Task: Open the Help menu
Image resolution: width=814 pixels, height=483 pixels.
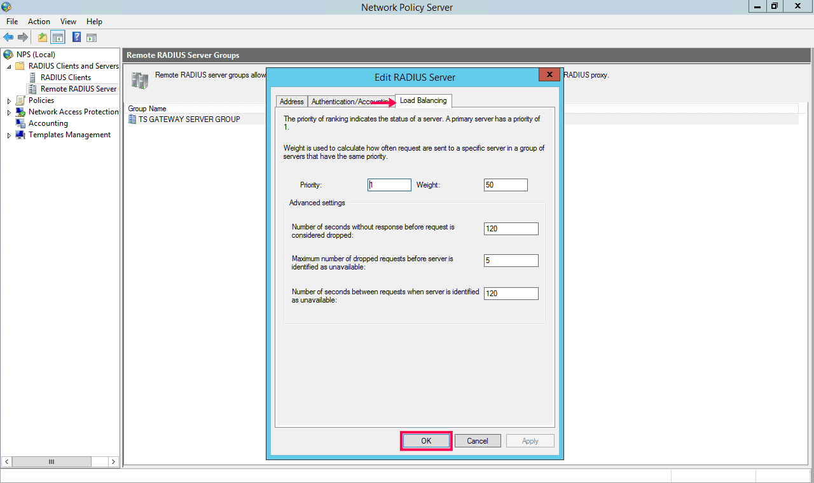Action: coord(94,22)
